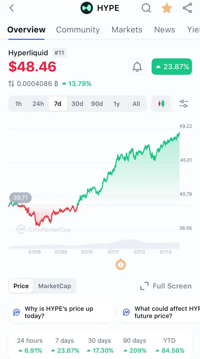
Task: Tap the 07/11 date marker on chart
Action: point(113,252)
